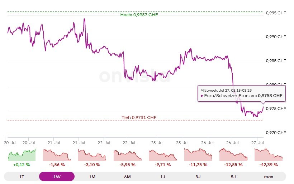Select the -5,95 % mini chart
294x184 pixels.
128,155
